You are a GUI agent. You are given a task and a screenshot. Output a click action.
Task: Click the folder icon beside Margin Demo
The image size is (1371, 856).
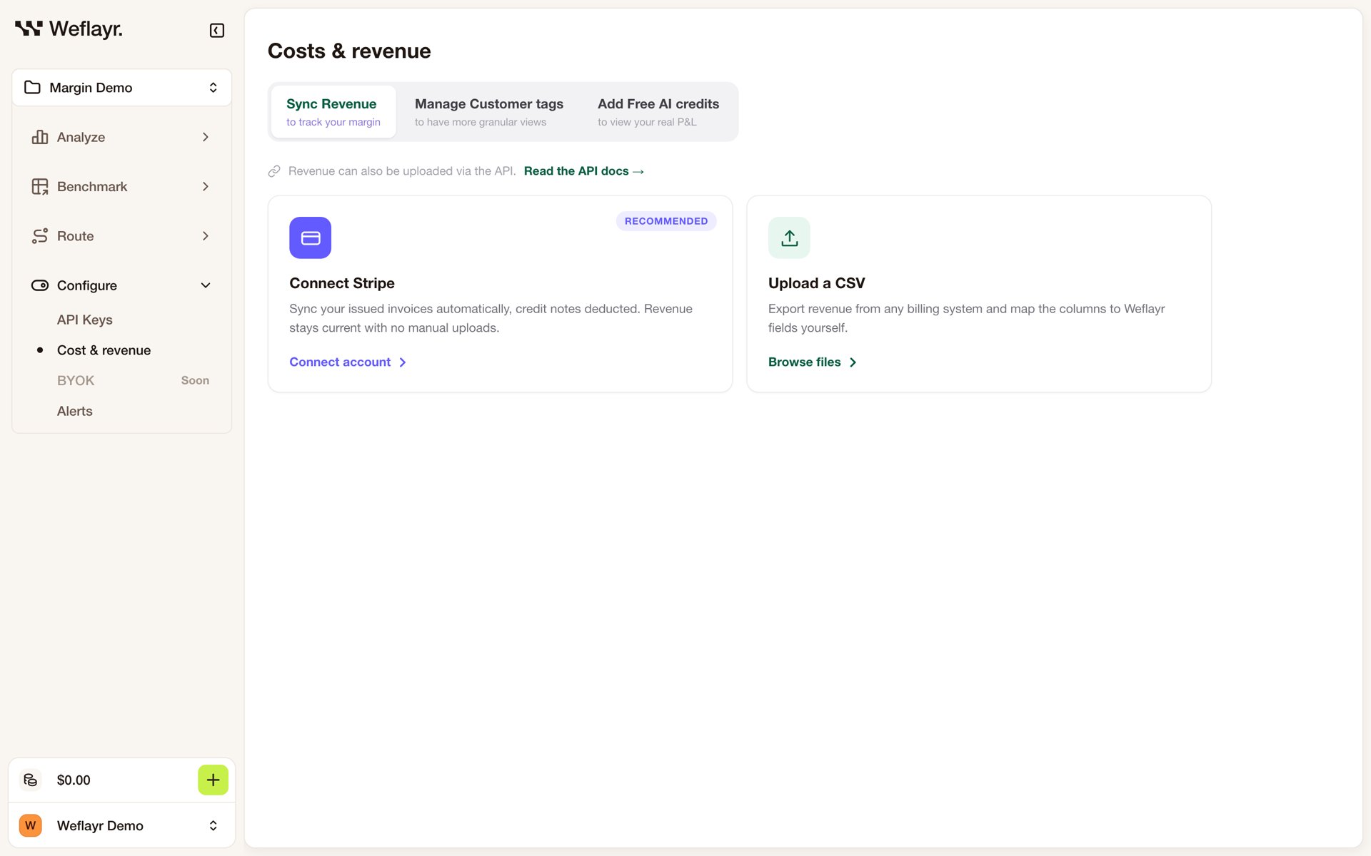coord(32,87)
